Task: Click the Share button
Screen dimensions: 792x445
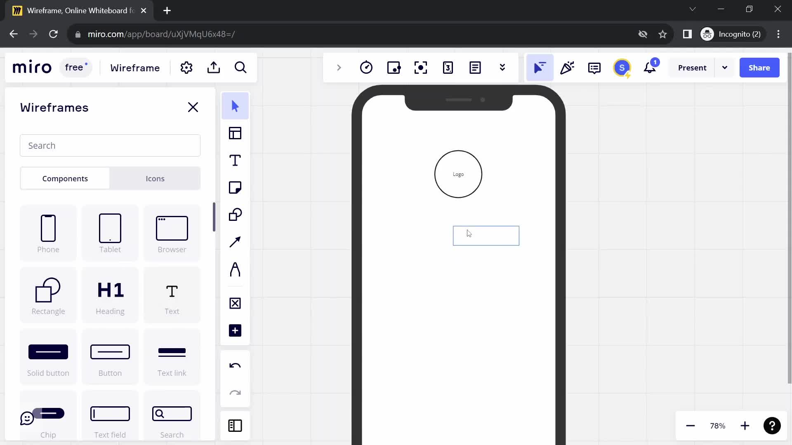Action: coord(759,68)
